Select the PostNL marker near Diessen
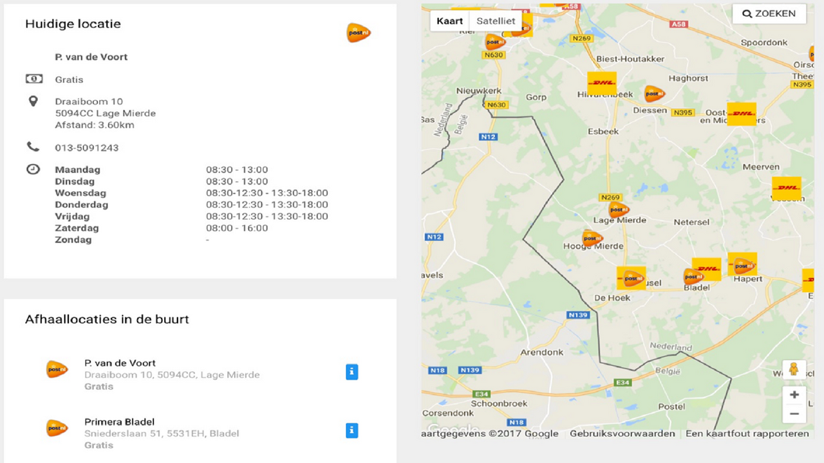The height and width of the screenshot is (463, 824). [x=655, y=94]
